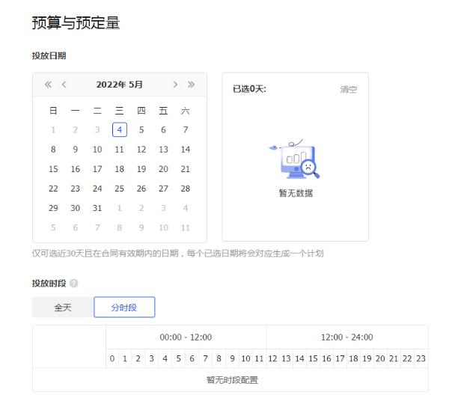Select May 12 on the calendar
This screenshot has height=410, width=461.
pyautogui.click(x=141, y=150)
